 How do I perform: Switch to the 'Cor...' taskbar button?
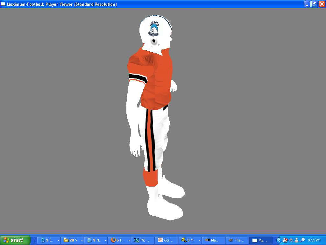167,240
